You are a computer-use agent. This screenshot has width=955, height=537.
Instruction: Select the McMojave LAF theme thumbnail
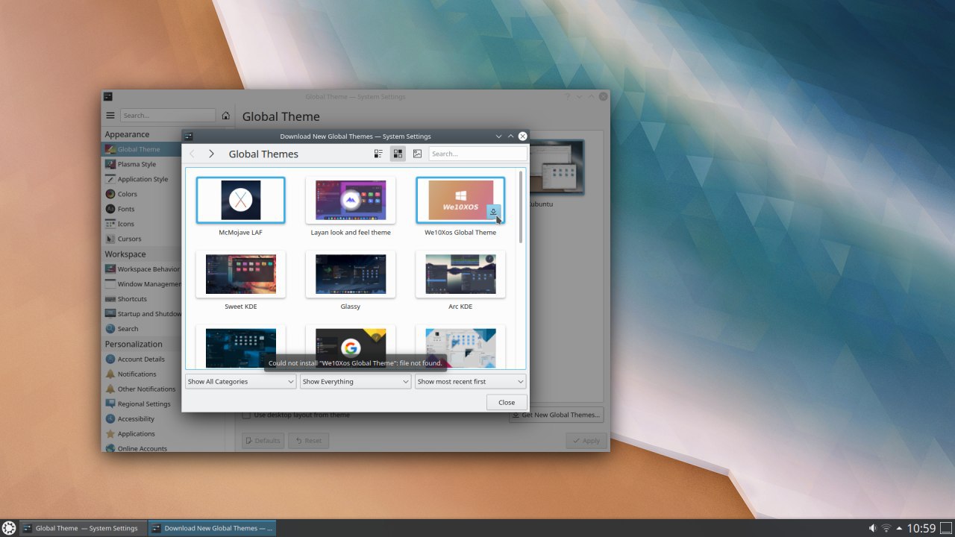tap(240, 200)
